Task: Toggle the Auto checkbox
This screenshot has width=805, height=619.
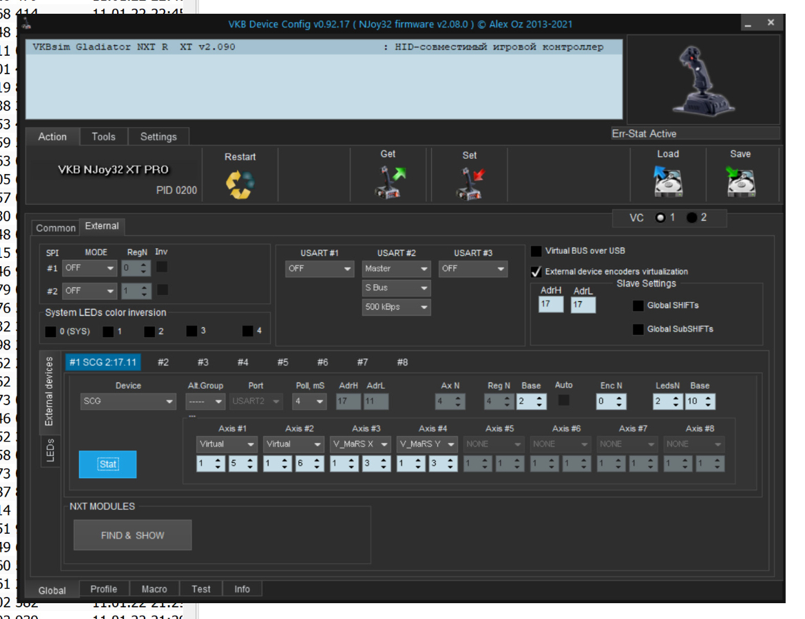Action: pos(564,400)
